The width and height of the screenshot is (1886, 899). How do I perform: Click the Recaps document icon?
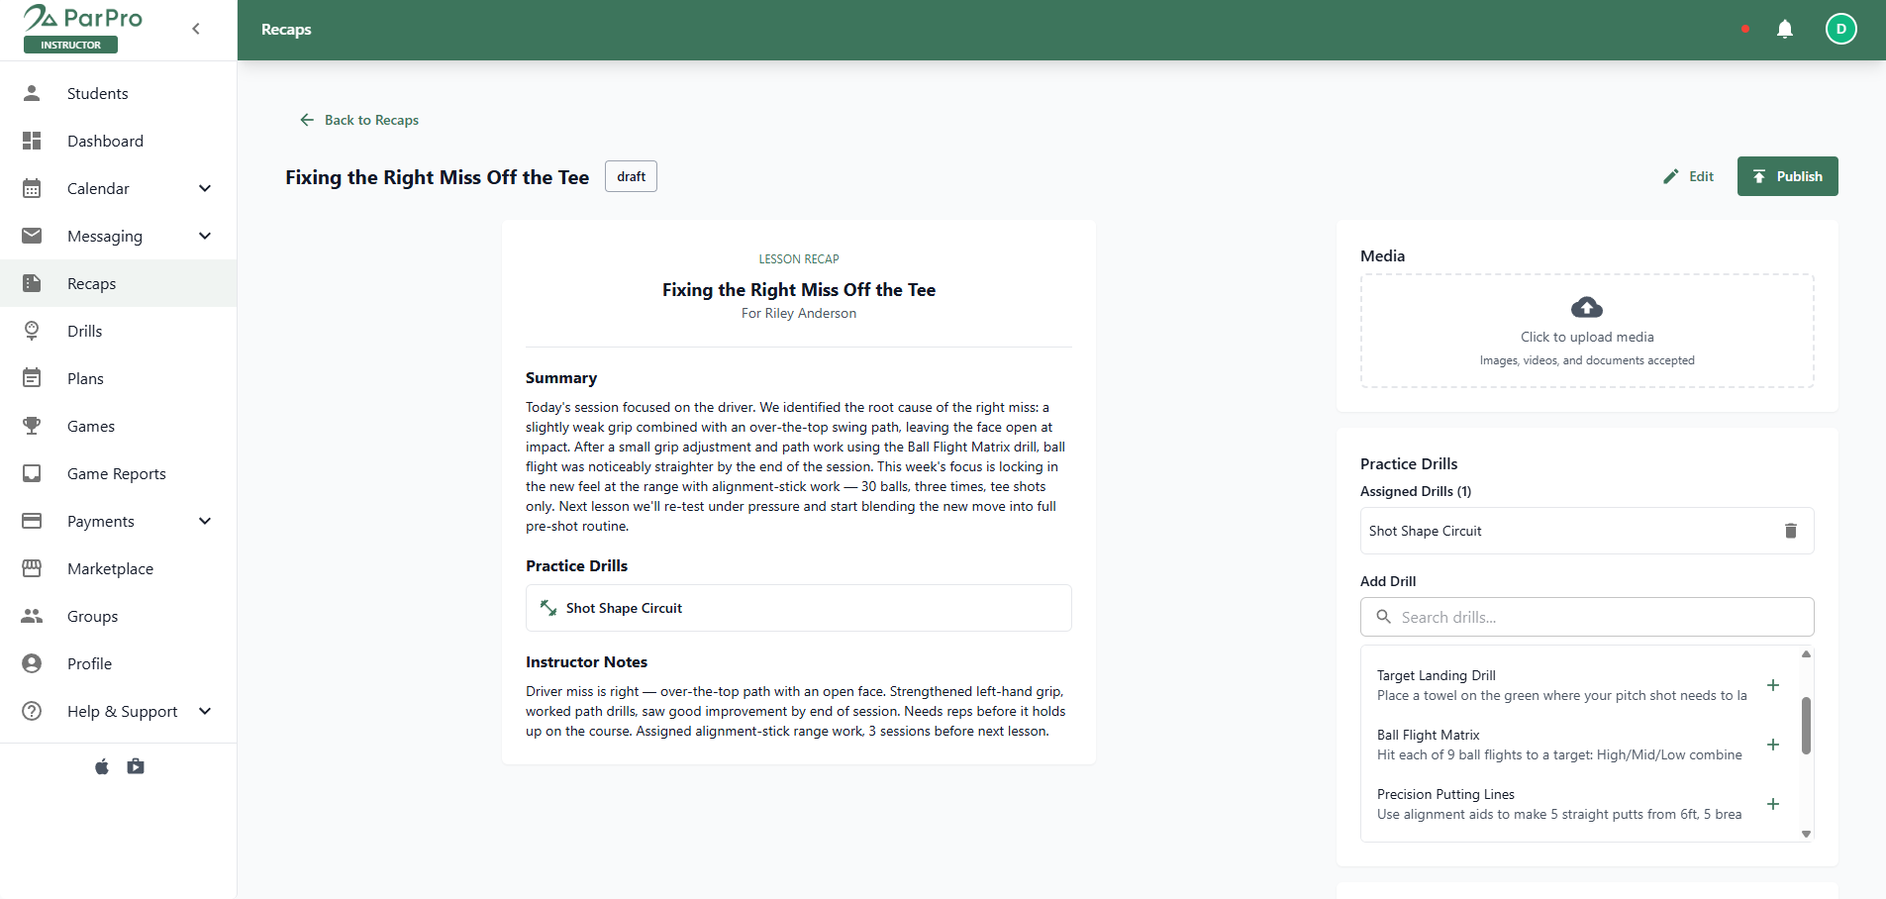(32, 283)
